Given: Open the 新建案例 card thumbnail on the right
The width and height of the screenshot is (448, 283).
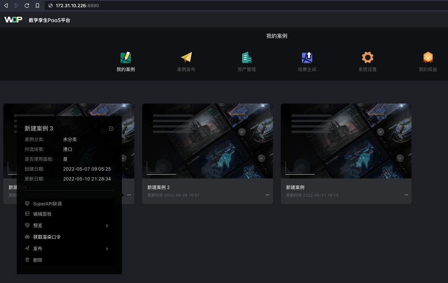Looking at the screenshot, I should [x=346, y=141].
